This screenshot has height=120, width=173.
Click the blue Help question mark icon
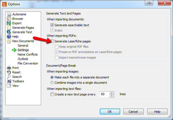[x=9, y=37]
